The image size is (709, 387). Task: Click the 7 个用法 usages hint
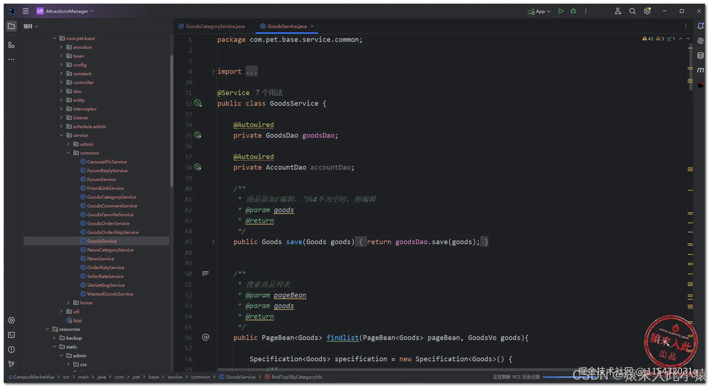269,93
